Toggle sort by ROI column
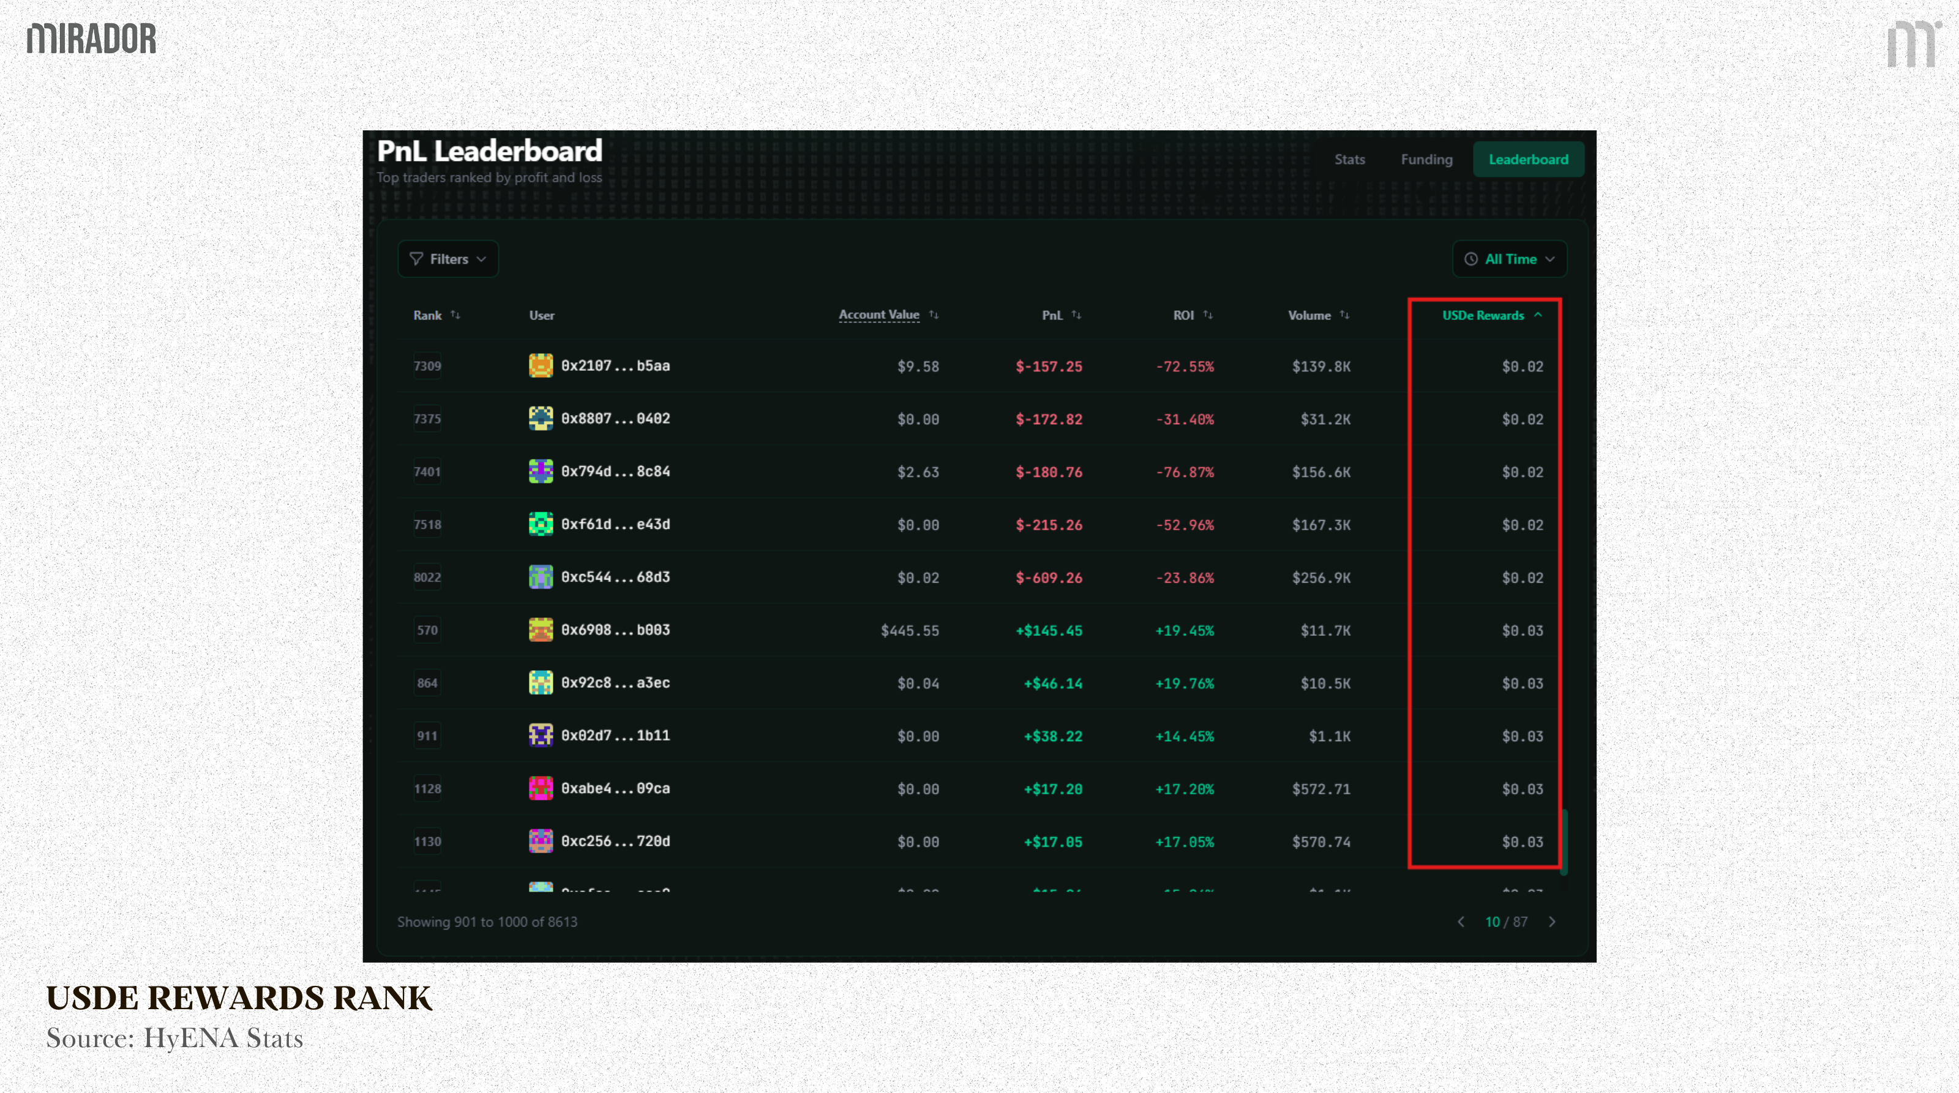The width and height of the screenshot is (1959, 1093). coord(1183,315)
